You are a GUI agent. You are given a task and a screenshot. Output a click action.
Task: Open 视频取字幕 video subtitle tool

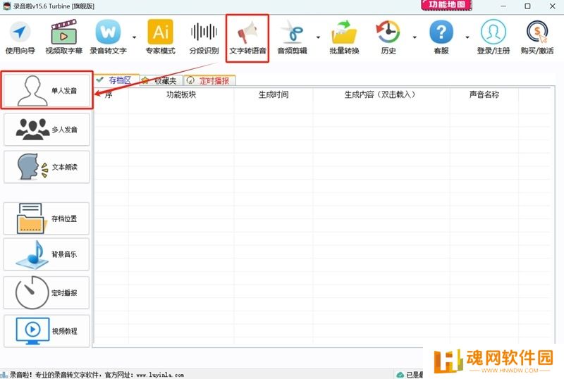point(63,38)
